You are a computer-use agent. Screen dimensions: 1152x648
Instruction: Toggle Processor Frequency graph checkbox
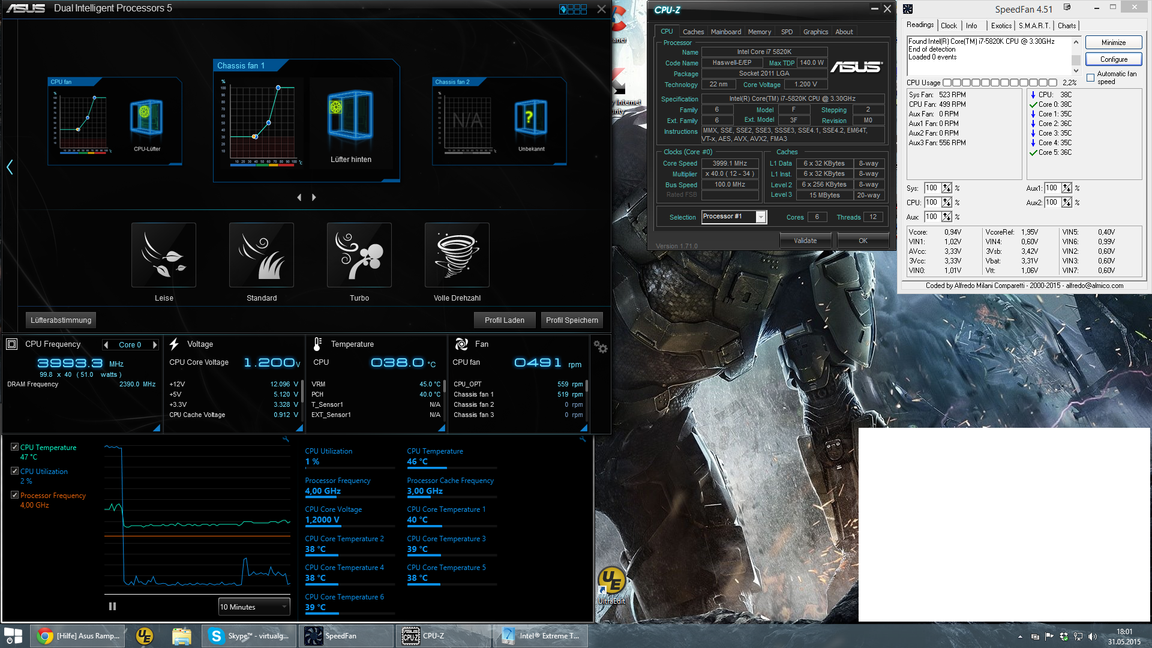(14, 495)
